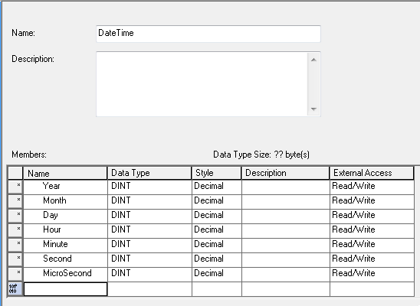420x306 pixels.
Task: Click the empty new member name cell
Action: [66, 289]
